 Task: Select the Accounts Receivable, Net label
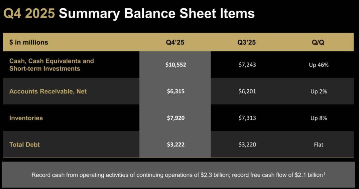(x=48, y=91)
